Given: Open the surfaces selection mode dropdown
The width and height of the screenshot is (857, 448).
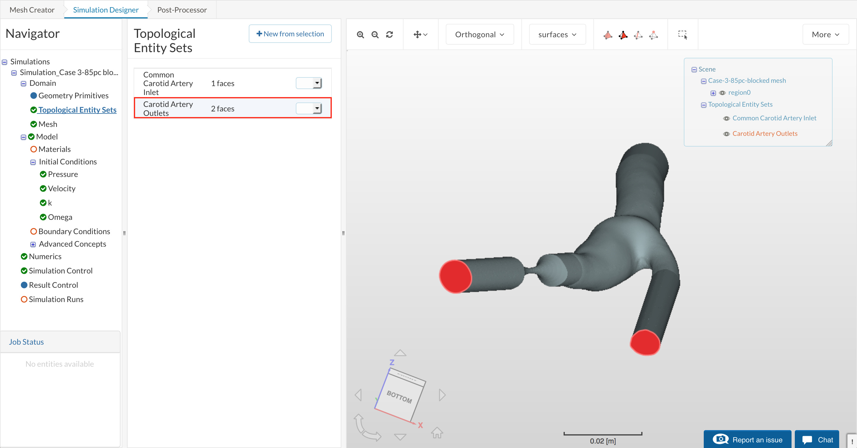Looking at the screenshot, I should point(557,35).
